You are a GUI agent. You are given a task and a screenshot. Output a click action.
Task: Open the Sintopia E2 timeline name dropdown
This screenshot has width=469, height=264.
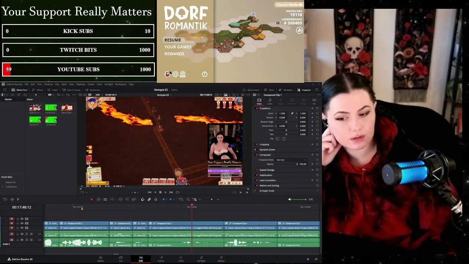click(x=164, y=95)
